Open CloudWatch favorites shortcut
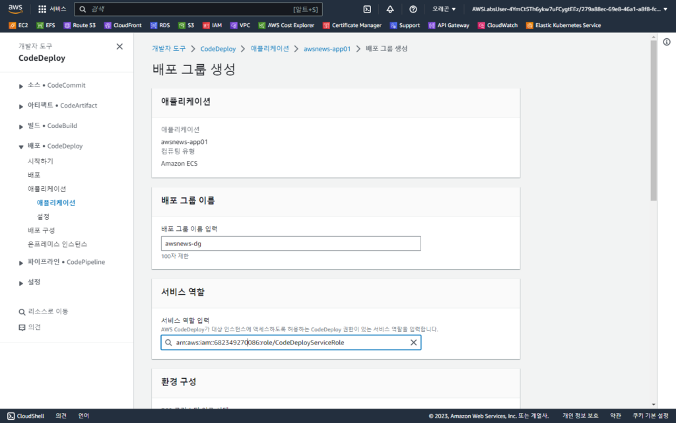The width and height of the screenshot is (676, 423). tap(498, 26)
